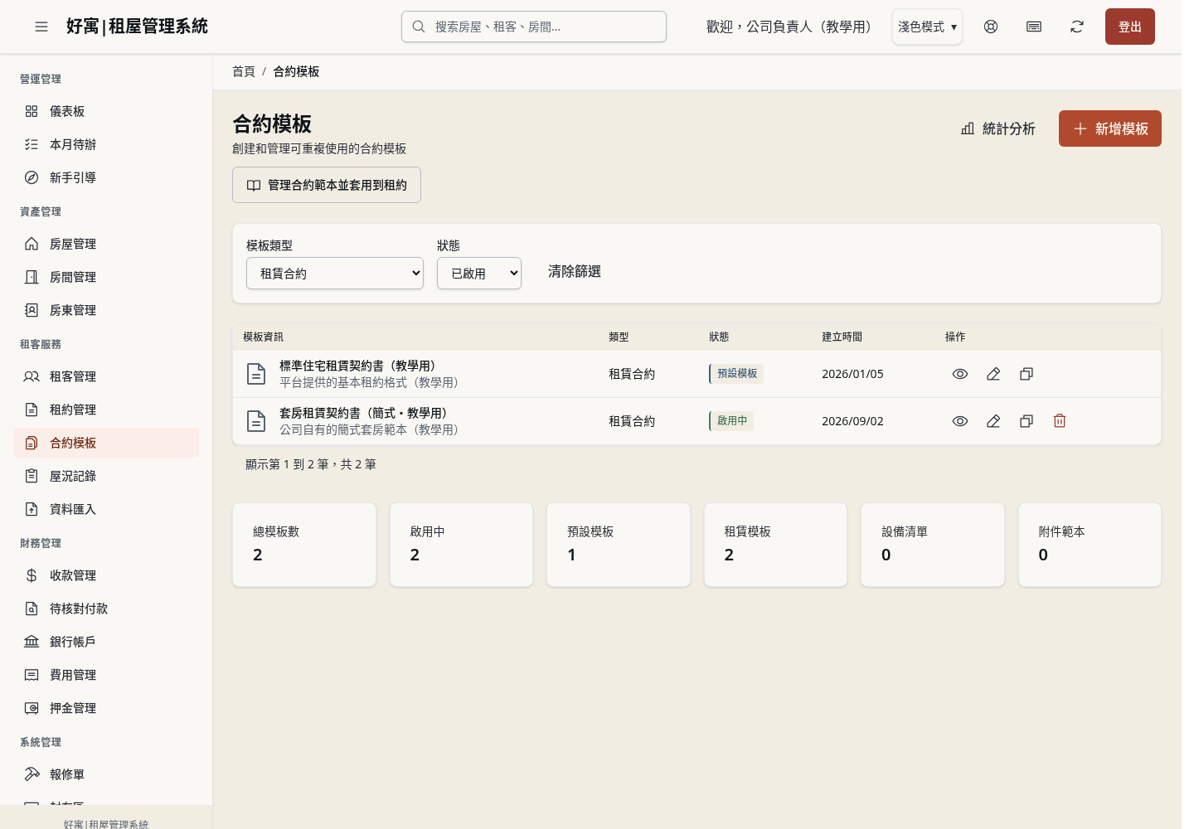1194x829 pixels.
Task: Click 清除篩選 to reset filters
Action: click(575, 271)
